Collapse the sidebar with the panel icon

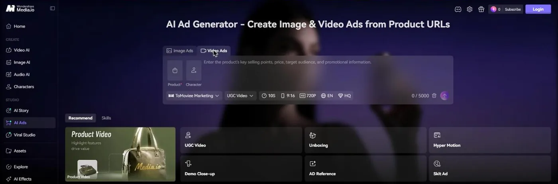point(52,8)
